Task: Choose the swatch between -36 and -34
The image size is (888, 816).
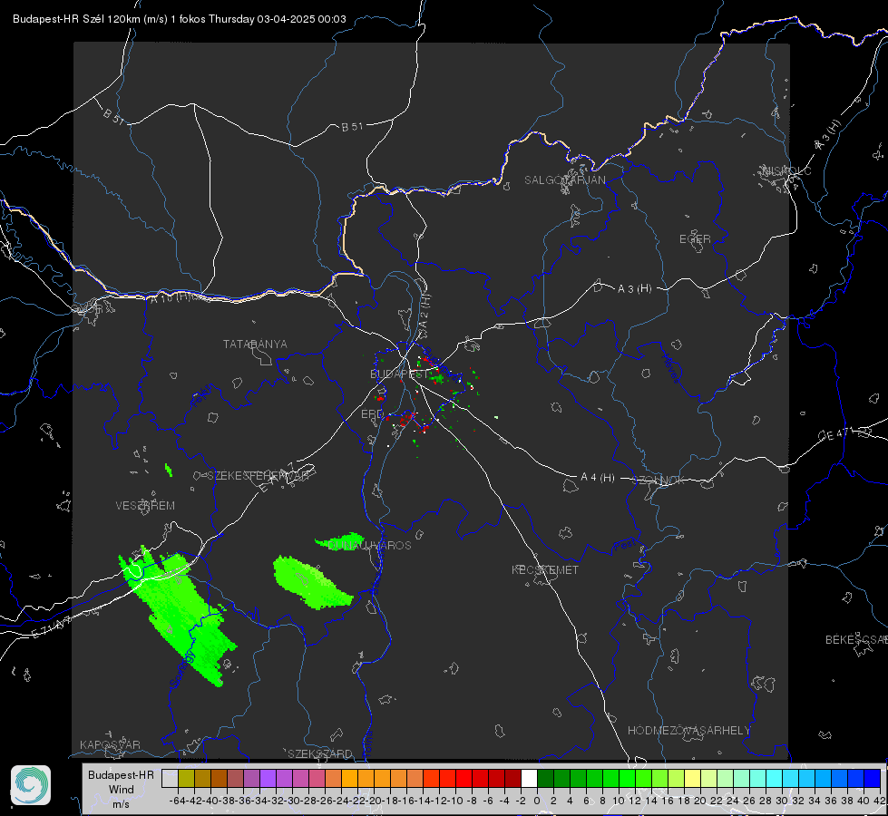Action: point(251,778)
